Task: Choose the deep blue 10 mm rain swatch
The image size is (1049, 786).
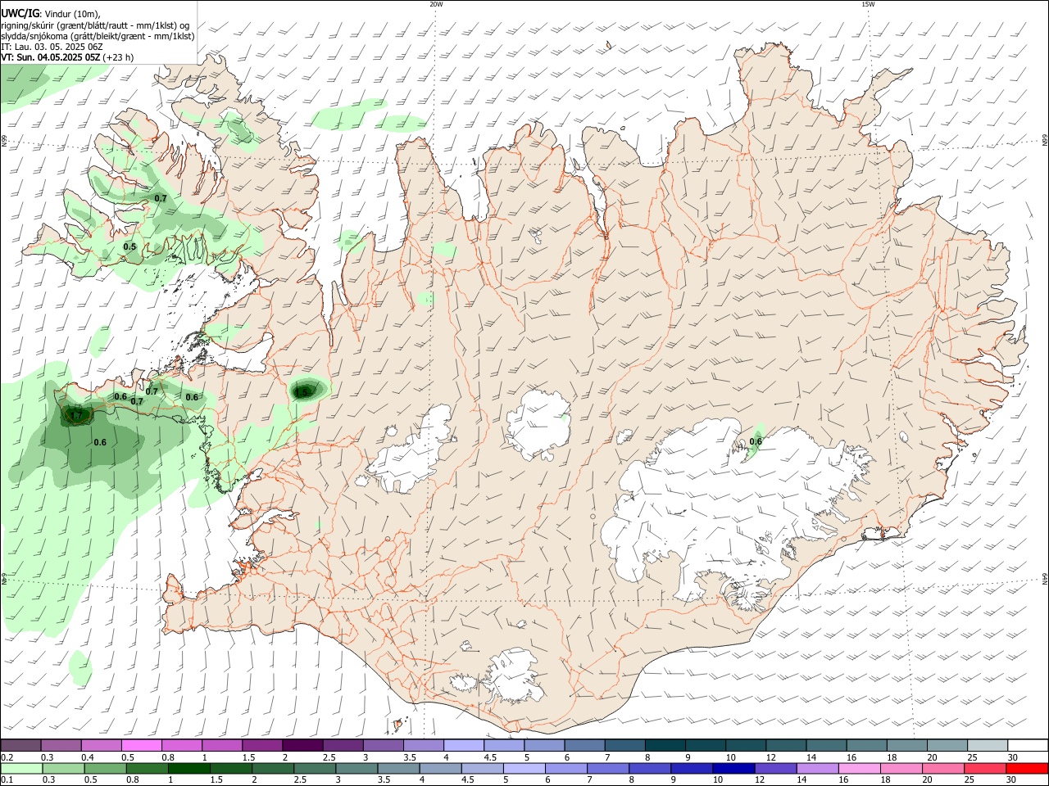Action: 733,768
